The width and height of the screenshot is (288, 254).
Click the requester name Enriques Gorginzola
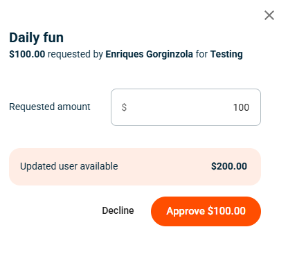click(149, 55)
